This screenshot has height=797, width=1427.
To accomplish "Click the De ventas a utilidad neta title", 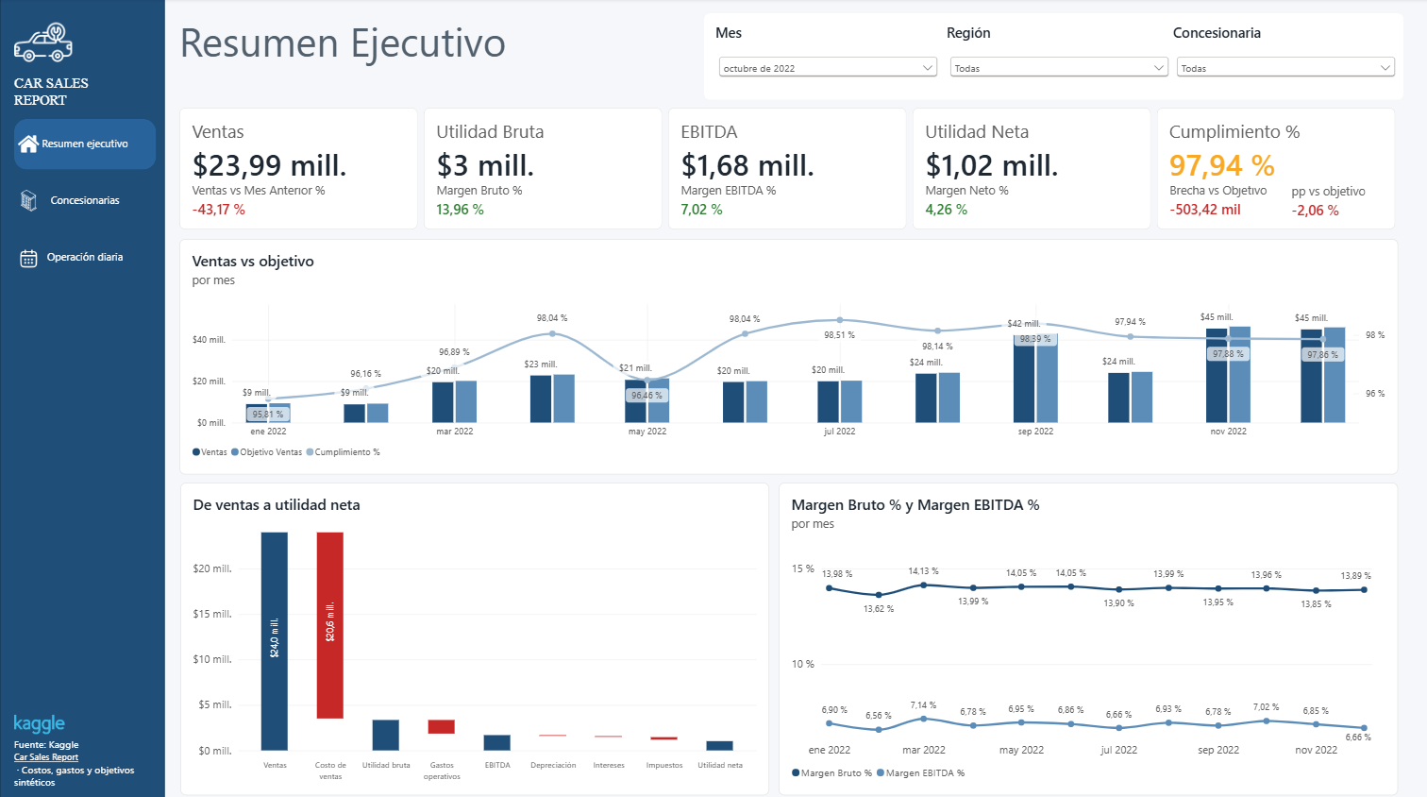I will (277, 505).
